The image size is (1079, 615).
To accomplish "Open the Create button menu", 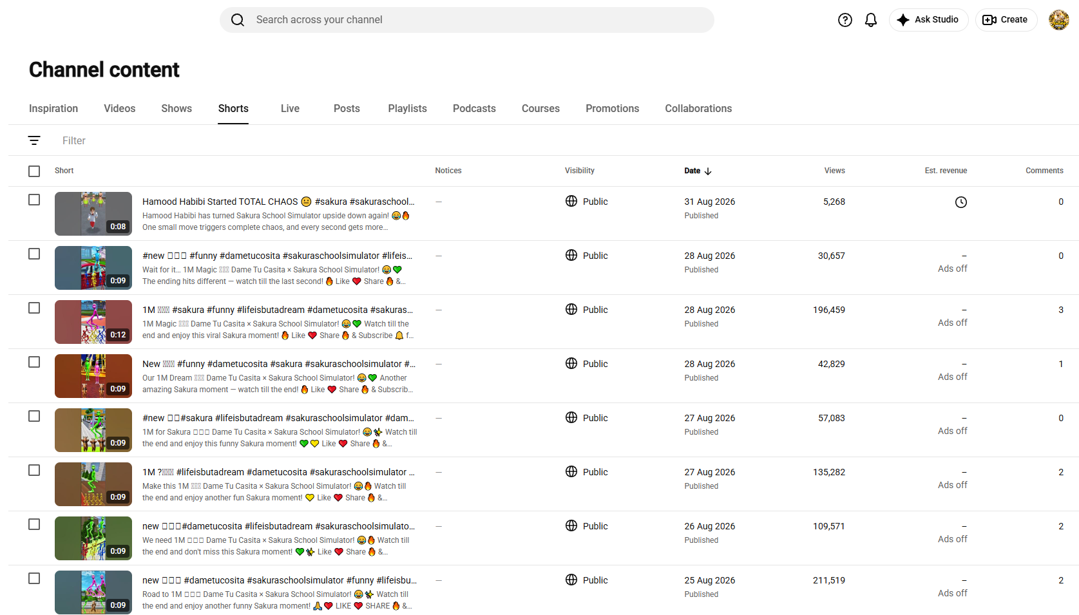I will (x=1006, y=20).
